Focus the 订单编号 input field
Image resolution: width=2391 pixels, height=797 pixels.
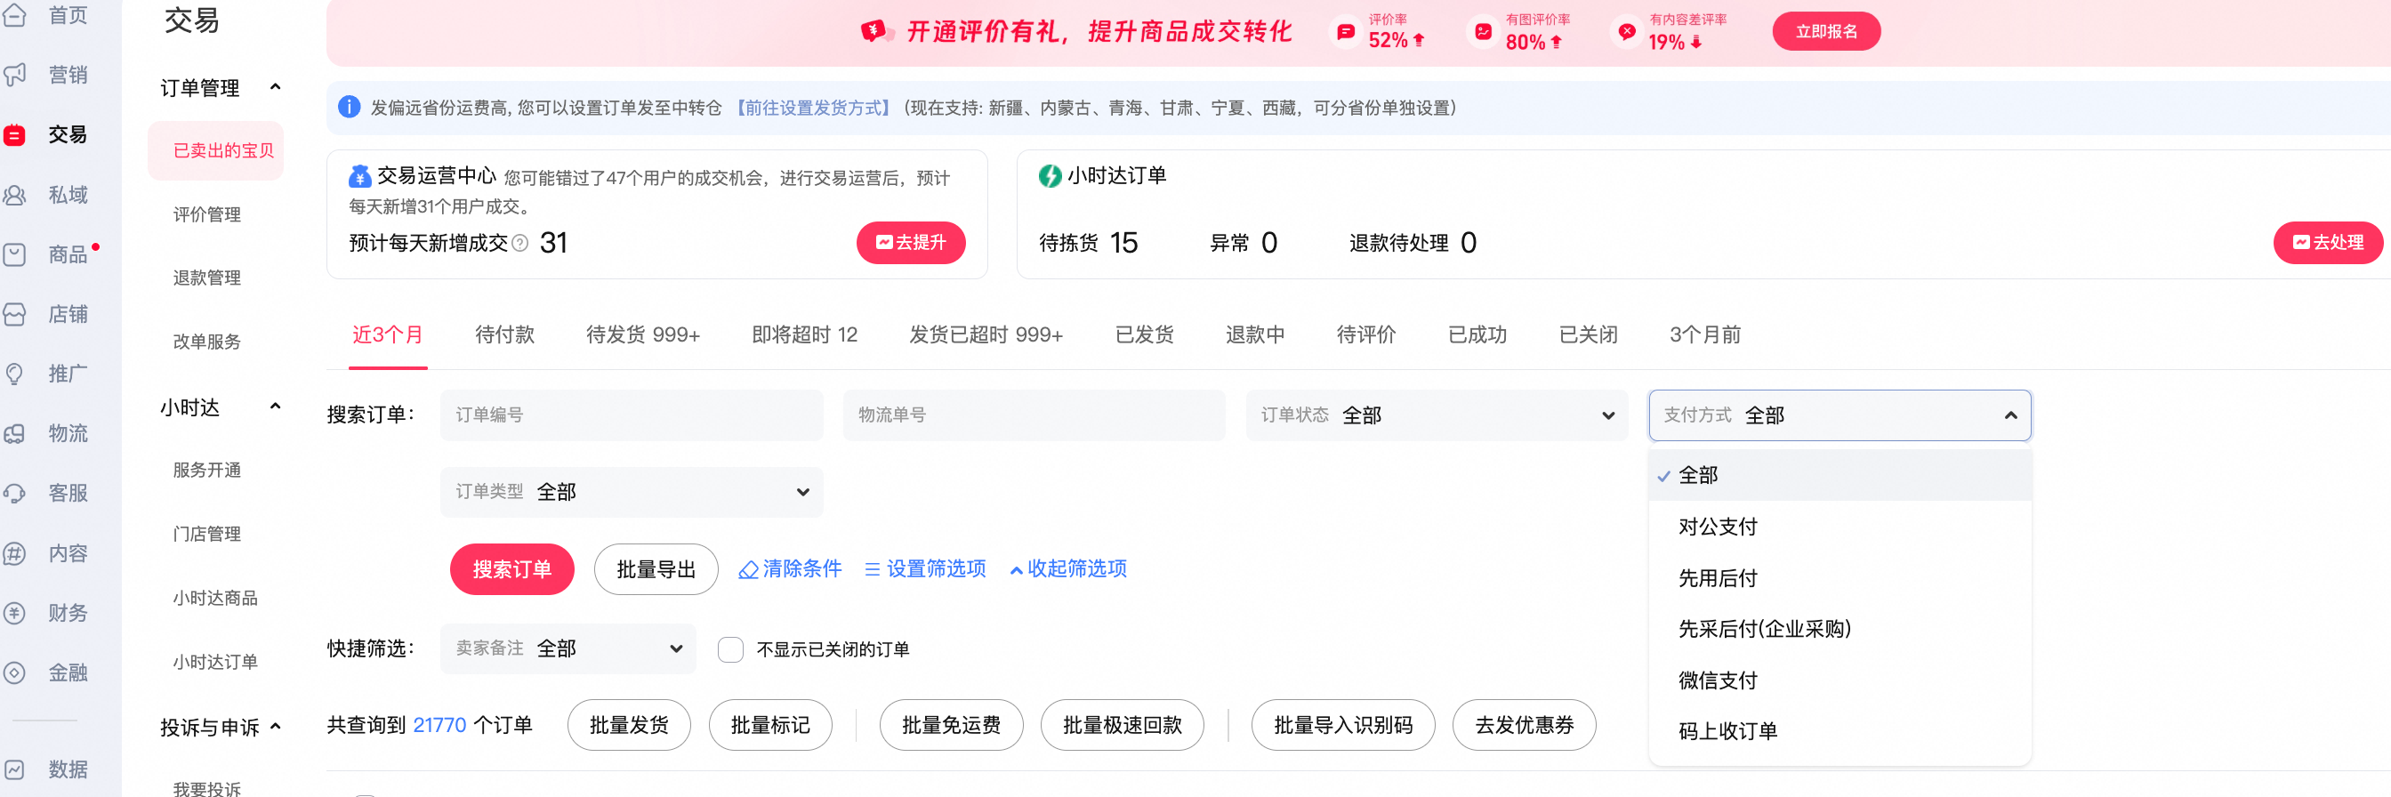click(x=632, y=415)
